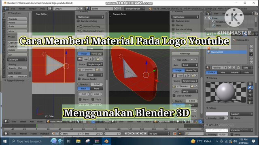Image resolution: width=259 pixels, height=145 pixels.
Task: Click the Translate button
Action: click(17, 19)
